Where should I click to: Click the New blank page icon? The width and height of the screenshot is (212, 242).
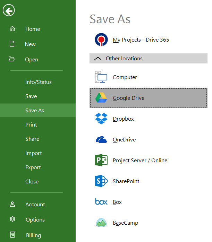point(12,44)
